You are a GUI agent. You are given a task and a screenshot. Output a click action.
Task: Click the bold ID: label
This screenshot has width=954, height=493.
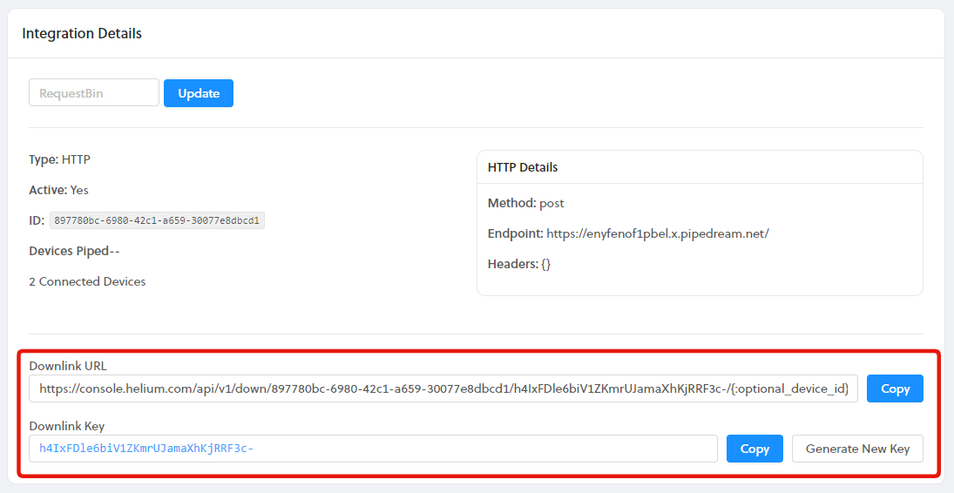coord(37,220)
